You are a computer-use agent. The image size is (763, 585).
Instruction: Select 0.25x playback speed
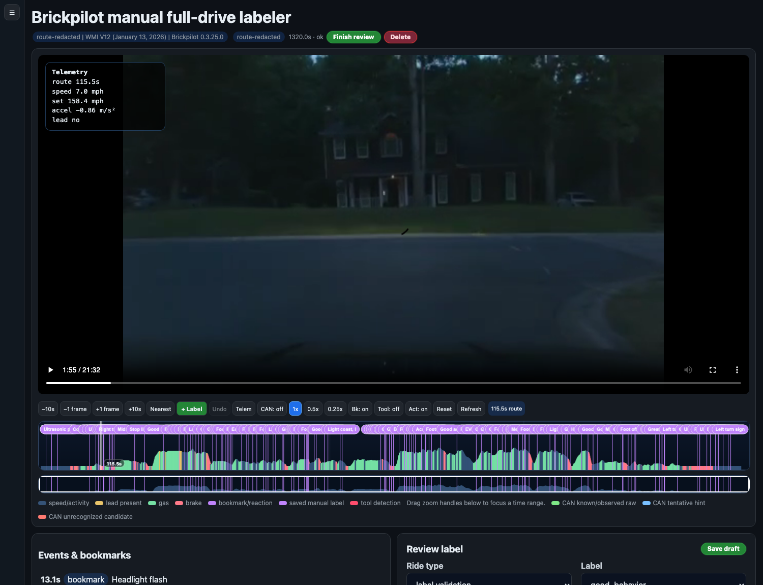point(335,409)
